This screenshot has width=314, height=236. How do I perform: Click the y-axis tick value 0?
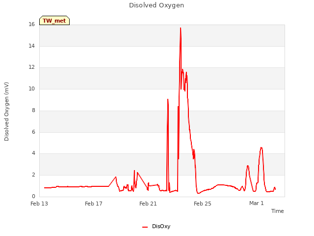(x=33, y=196)
